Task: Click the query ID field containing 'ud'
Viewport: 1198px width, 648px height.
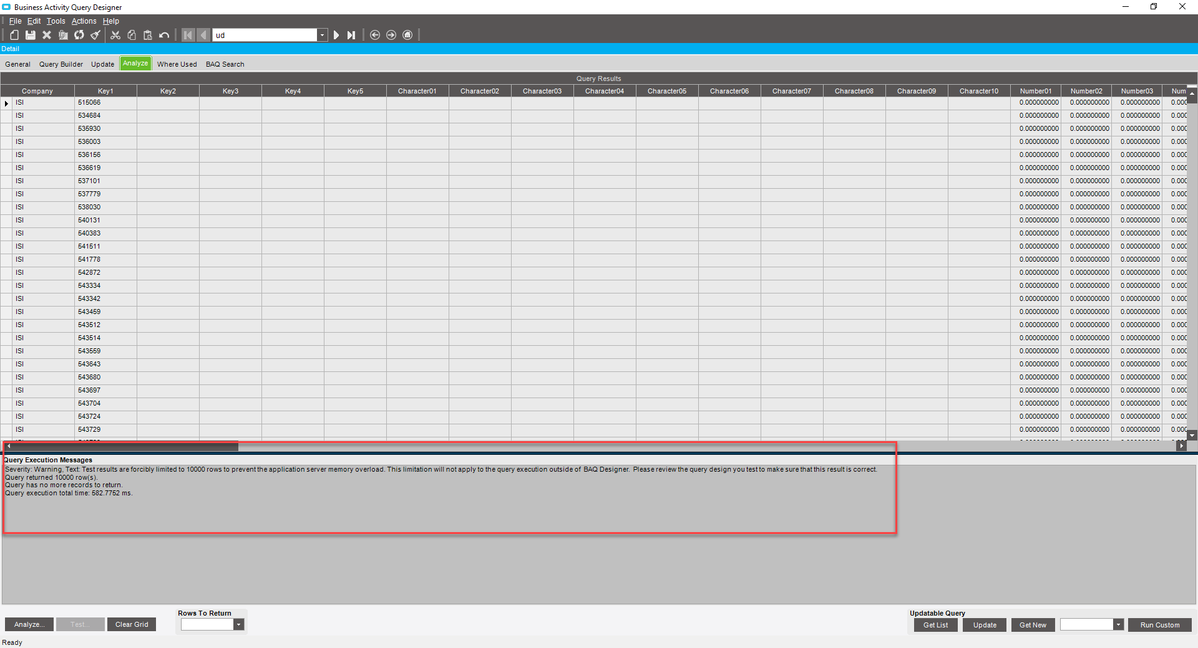Action: click(x=265, y=36)
